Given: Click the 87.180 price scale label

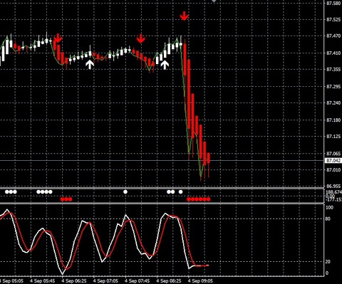Looking at the screenshot, I should click(333, 120).
